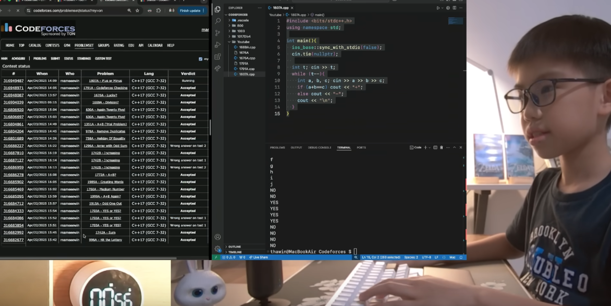Expand the 800 folder

(240, 26)
